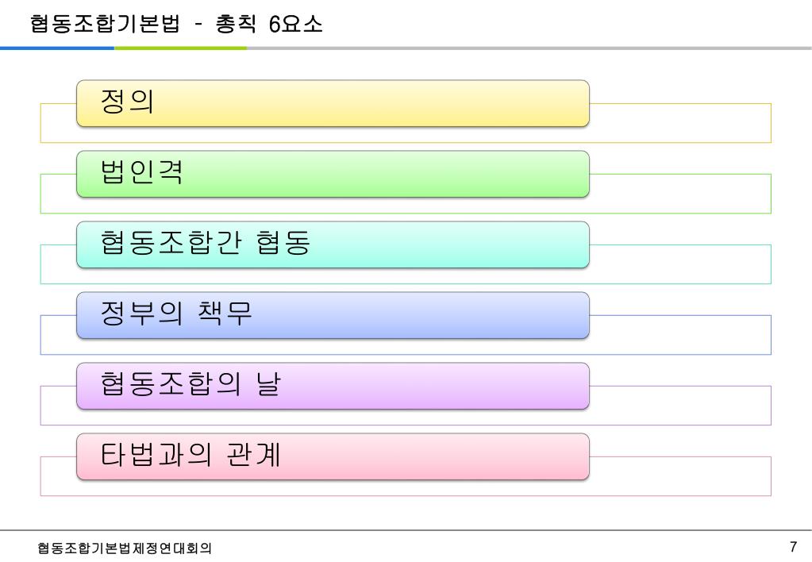
Task: Click the word 총칙 in the title
Action: [x=236, y=24]
